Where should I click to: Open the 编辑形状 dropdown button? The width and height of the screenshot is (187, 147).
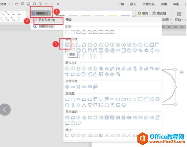coord(41,13)
